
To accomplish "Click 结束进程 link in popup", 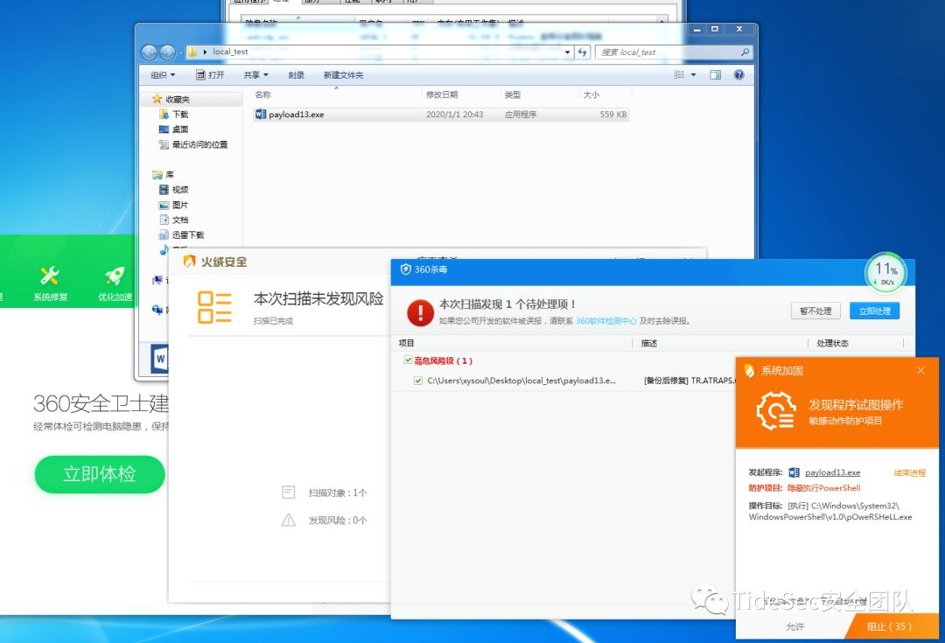I will click(909, 473).
